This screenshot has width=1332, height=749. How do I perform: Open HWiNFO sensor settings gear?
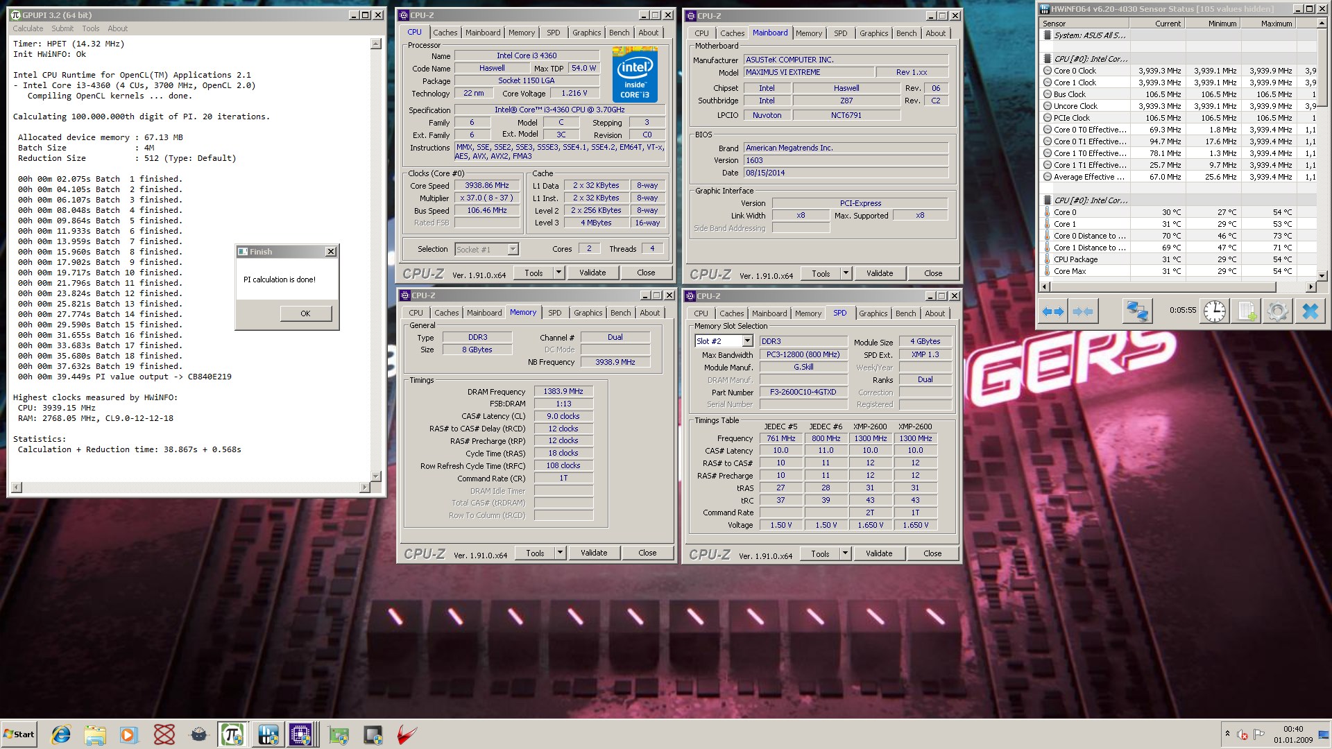[1277, 311]
